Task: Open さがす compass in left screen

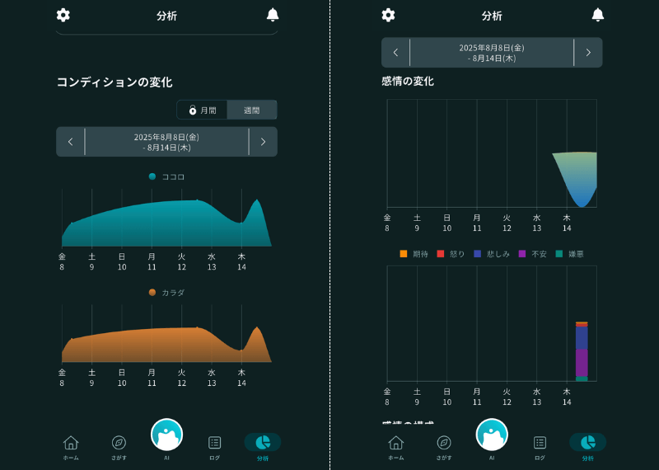Action: (x=119, y=448)
